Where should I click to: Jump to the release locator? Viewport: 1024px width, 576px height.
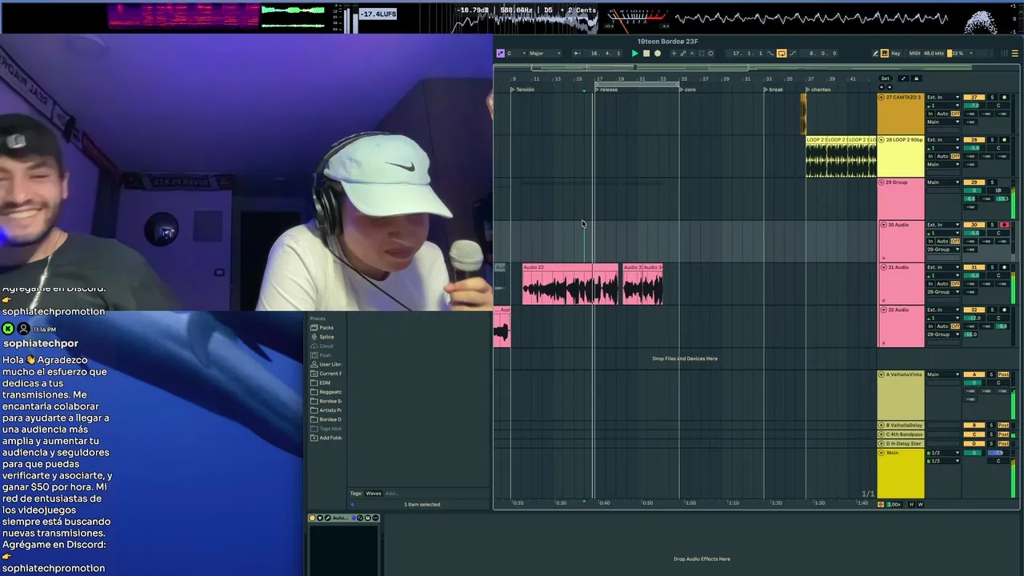click(x=606, y=90)
